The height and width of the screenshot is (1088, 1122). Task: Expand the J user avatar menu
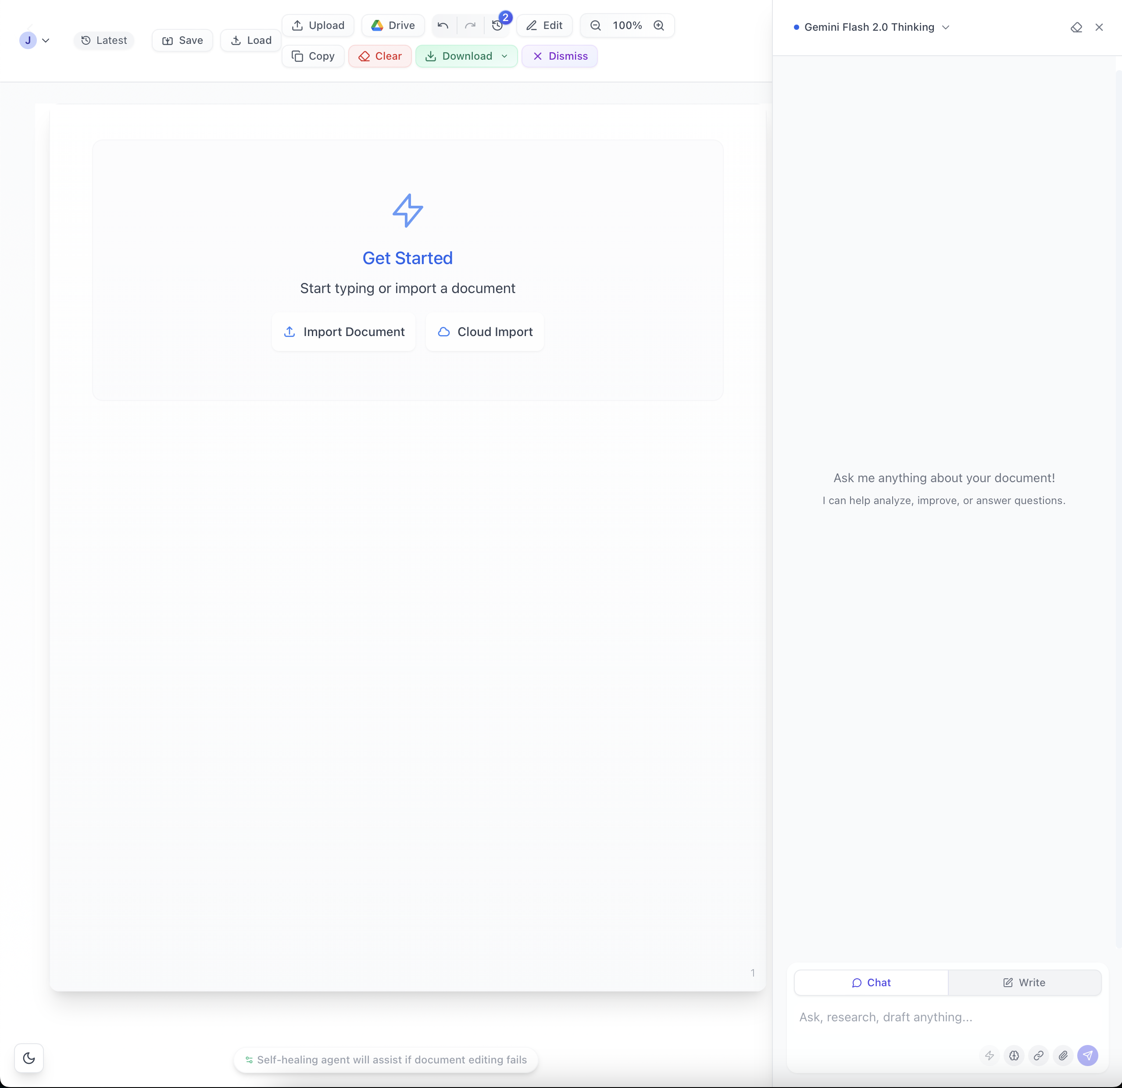34,41
